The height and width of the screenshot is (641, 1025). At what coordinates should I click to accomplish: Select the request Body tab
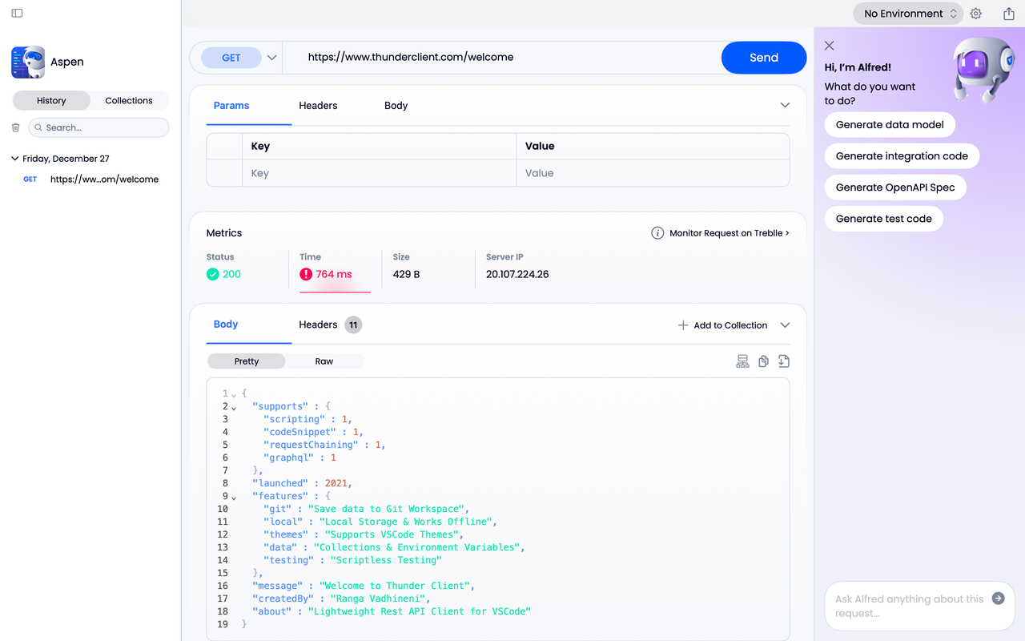(396, 105)
